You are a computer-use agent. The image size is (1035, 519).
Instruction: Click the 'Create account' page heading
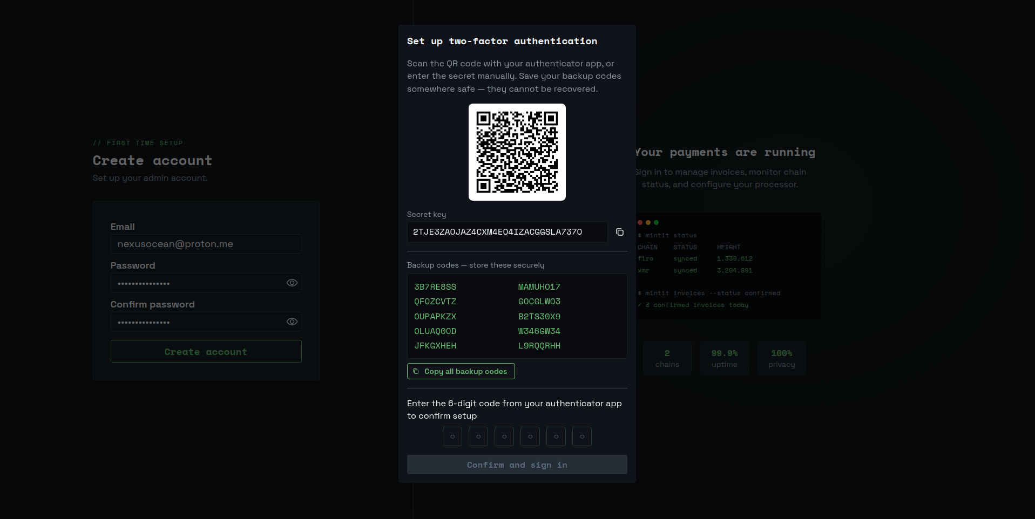[152, 160]
